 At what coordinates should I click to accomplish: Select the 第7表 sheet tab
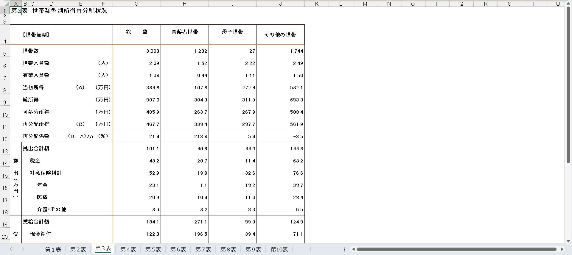[x=203, y=250]
